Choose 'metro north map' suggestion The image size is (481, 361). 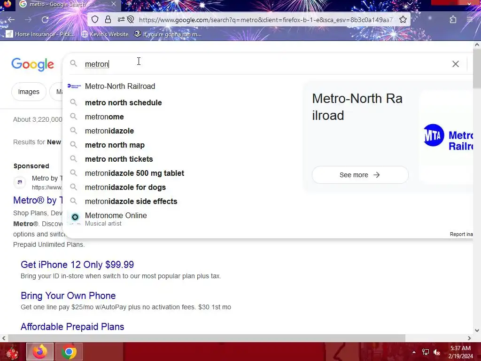[115, 145]
